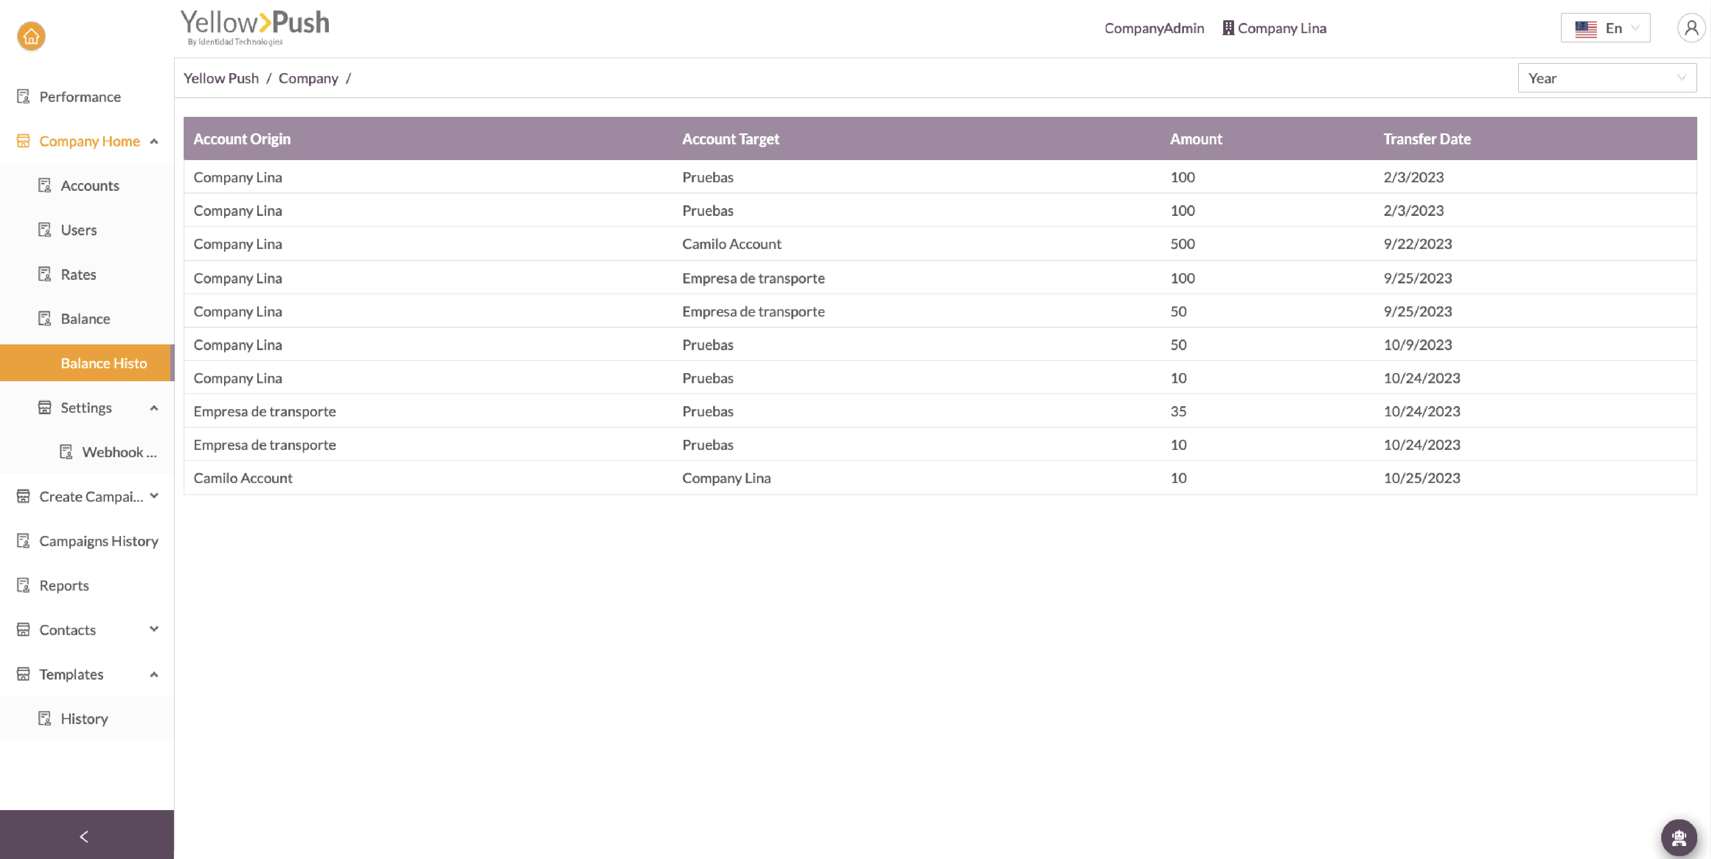Click the orange home icon
The height and width of the screenshot is (859, 1711).
coord(31,36)
